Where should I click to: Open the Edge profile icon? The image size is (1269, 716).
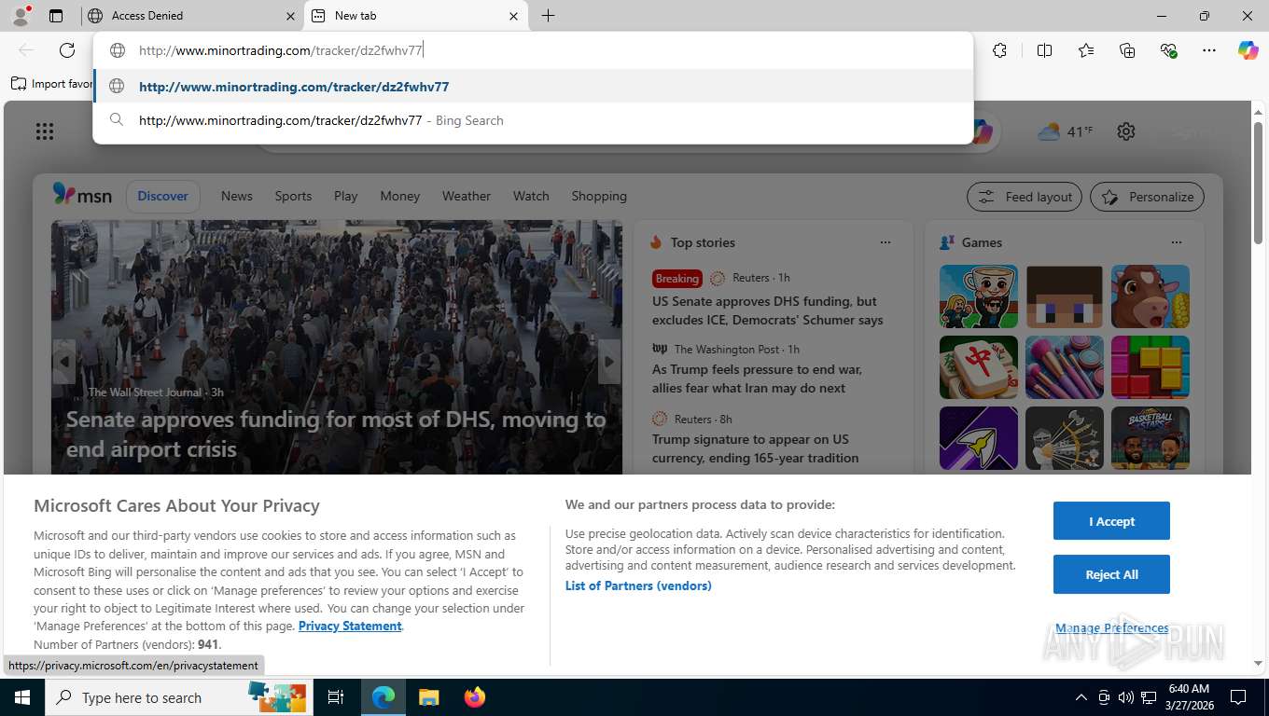coord(20,16)
